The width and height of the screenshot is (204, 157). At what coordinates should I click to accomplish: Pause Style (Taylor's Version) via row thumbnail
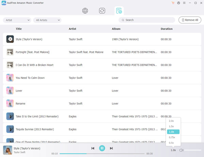pos(10,39)
